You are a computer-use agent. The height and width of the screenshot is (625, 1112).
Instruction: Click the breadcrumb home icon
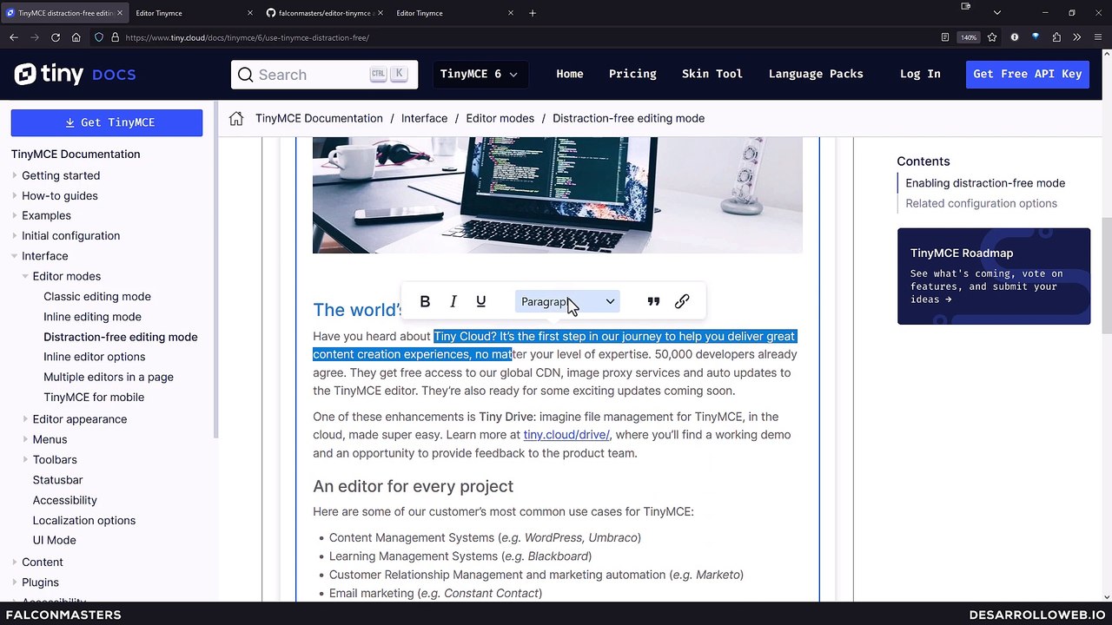tap(236, 118)
